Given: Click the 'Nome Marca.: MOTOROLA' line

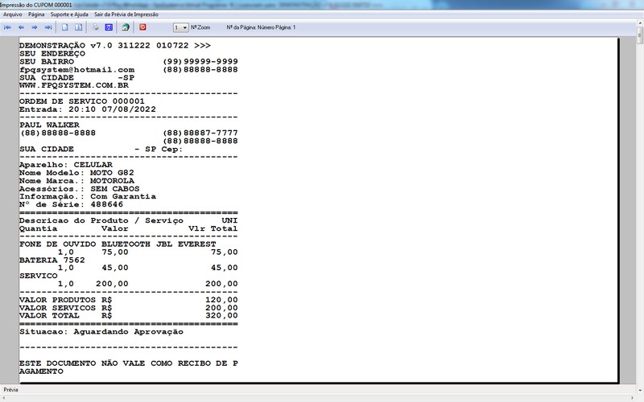Looking at the screenshot, I should coord(76,181).
